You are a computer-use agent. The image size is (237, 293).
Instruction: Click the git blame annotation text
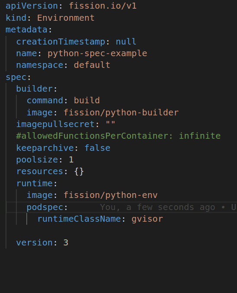click(168, 207)
